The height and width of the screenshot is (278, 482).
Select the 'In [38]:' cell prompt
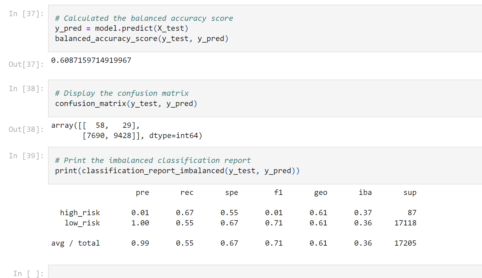[26, 89]
